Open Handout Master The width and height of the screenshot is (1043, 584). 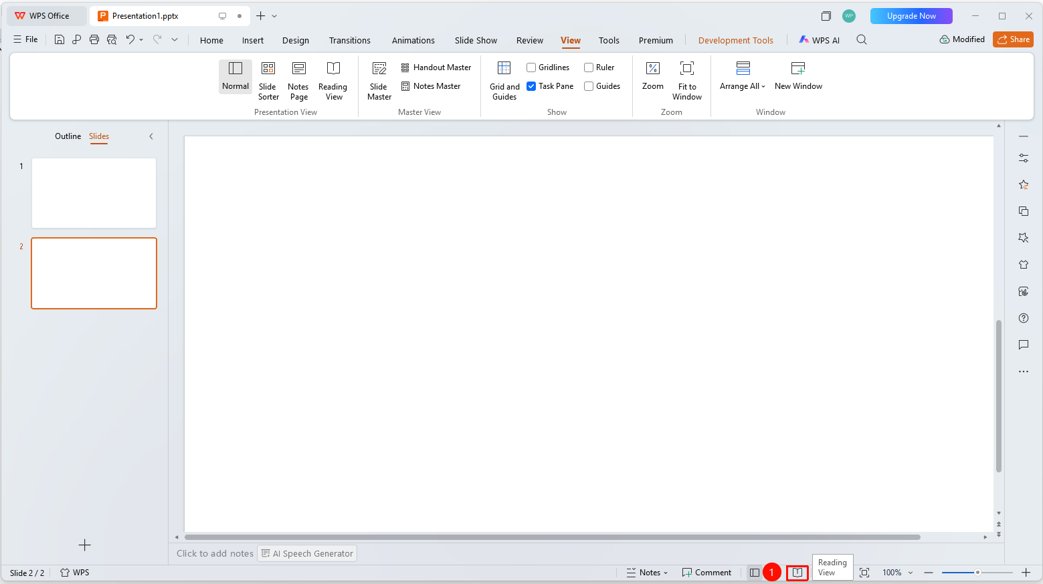tap(436, 67)
